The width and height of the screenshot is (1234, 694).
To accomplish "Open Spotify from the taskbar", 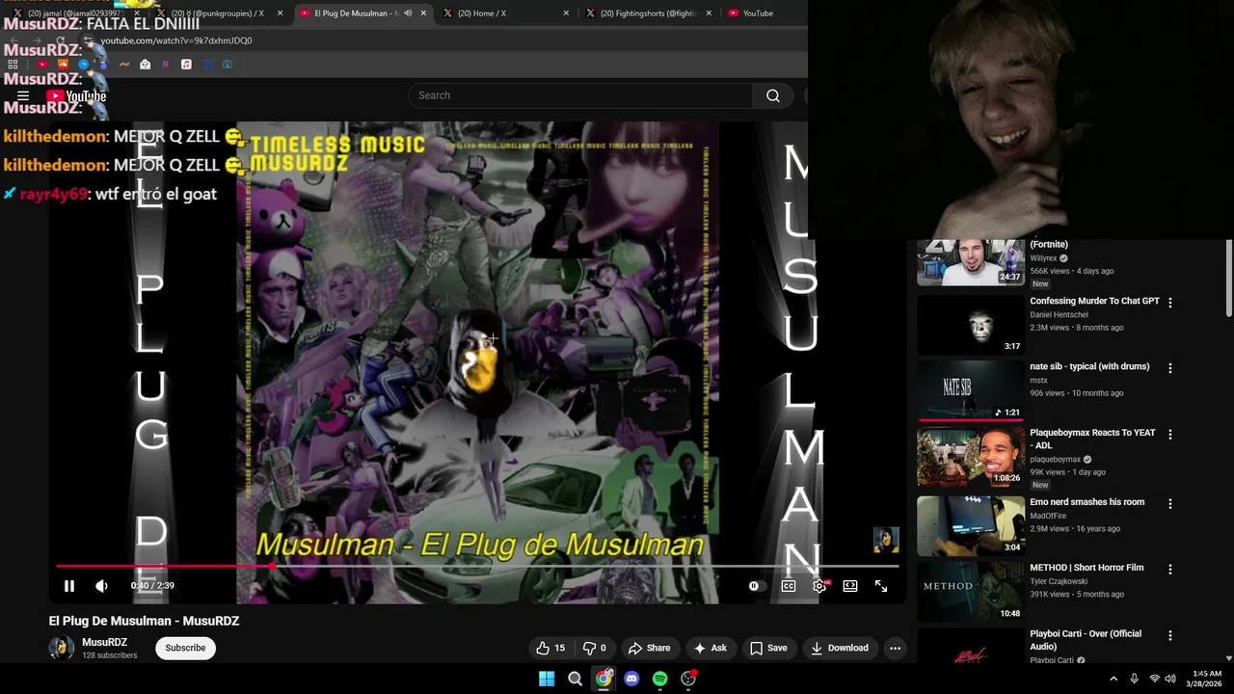I will click(659, 679).
